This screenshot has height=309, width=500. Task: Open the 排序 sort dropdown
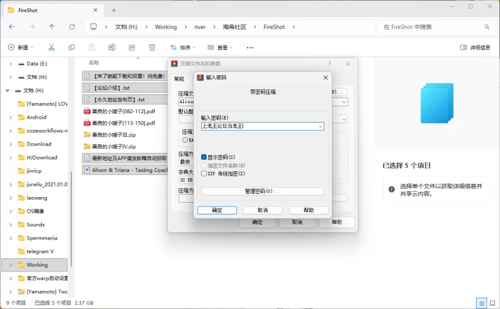coord(182,48)
